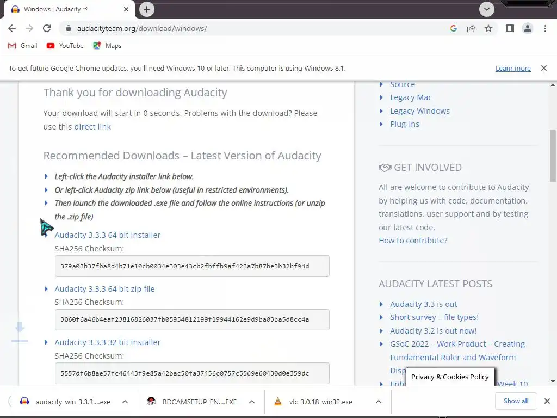The height and width of the screenshot is (418, 557).
Task: Follow the direct link for download
Action: click(x=92, y=126)
